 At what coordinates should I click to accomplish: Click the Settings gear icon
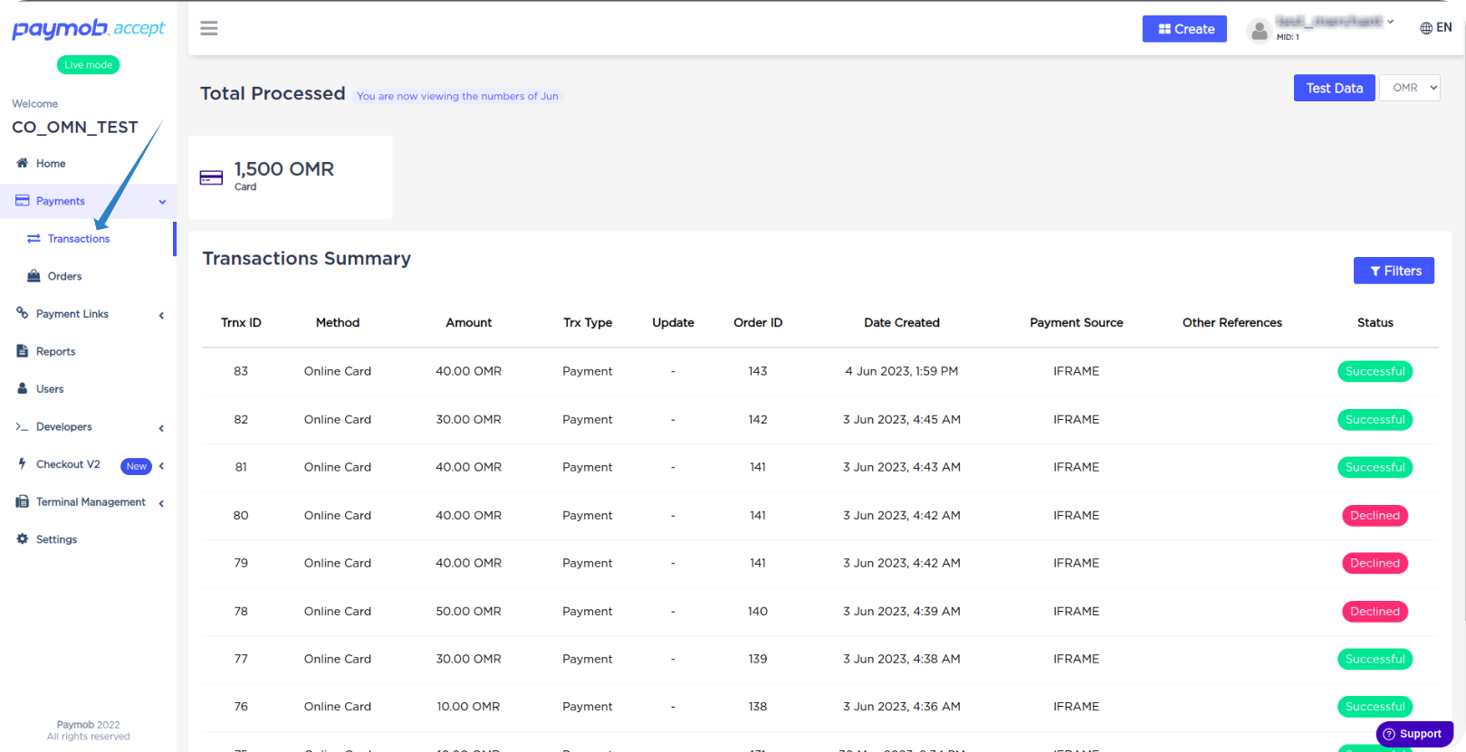point(23,538)
